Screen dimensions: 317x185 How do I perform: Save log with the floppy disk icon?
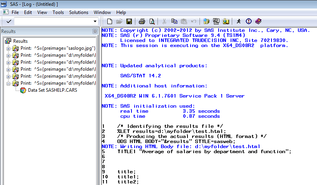[x=129, y=21]
